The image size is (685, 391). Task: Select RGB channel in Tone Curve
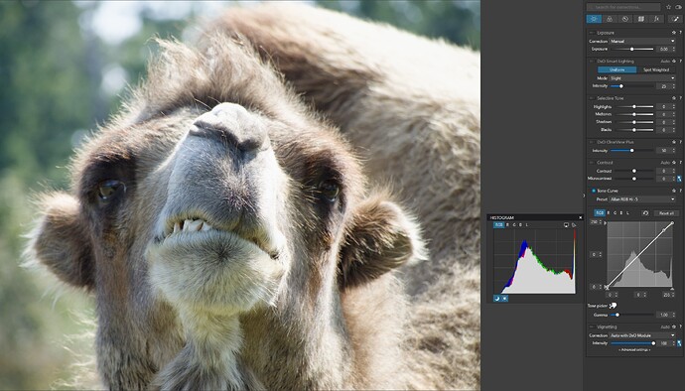pyautogui.click(x=600, y=213)
